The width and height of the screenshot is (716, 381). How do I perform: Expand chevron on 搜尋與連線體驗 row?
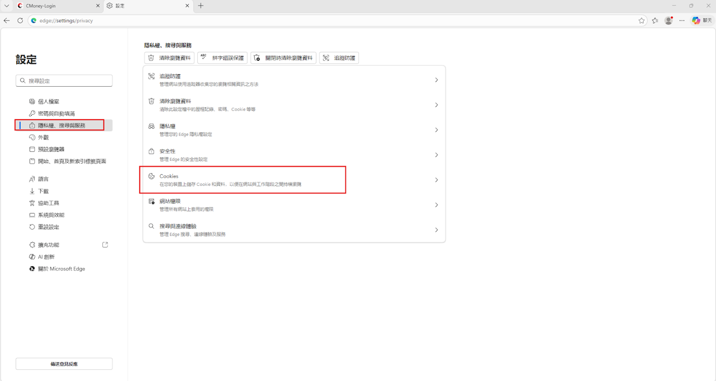pyautogui.click(x=436, y=230)
